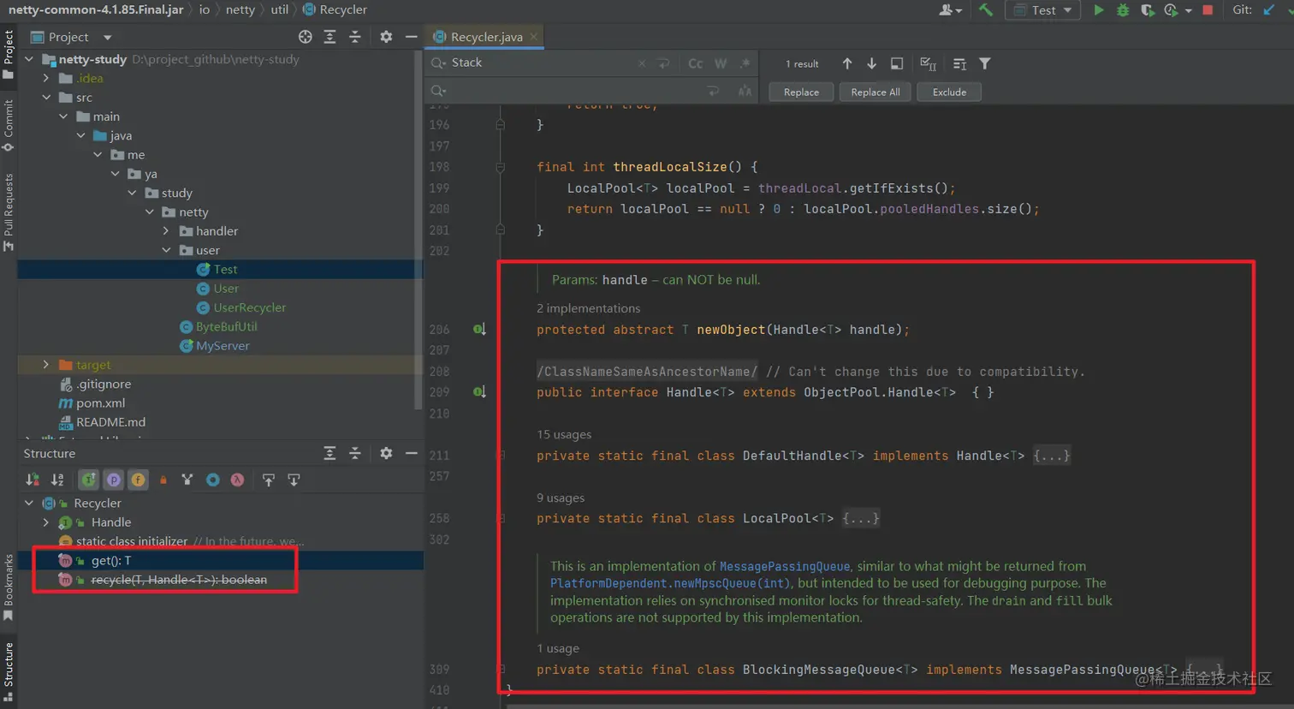This screenshot has width=1294, height=709.
Task: Open the Structure sidebar tab
Action: pyautogui.click(x=9, y=671)
